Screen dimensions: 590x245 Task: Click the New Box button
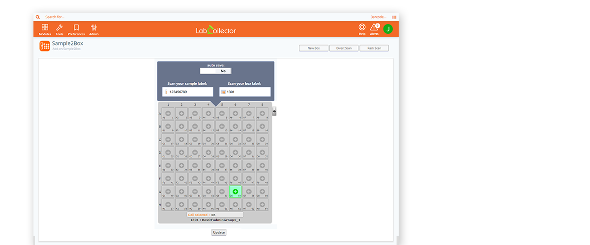(x=314, y=48)
